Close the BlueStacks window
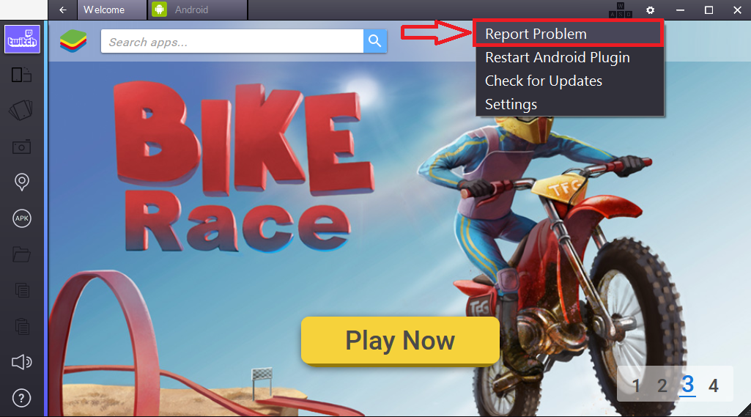The height and width of the screenshot is (417, 751). tap(738, 10)
